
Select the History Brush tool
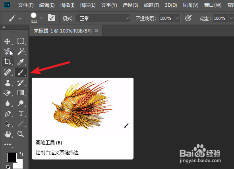click(21, 83)
